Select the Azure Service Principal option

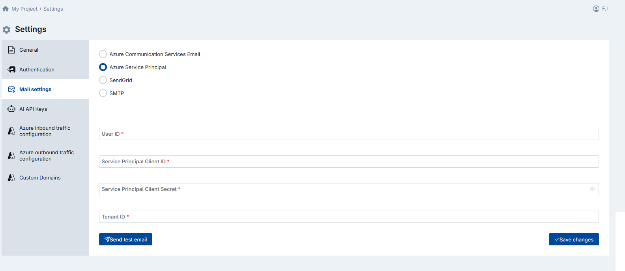coord(103,67)
